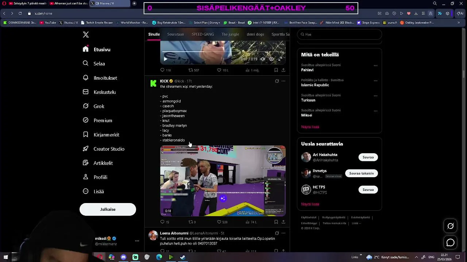Ask Grok about the KICK post
This screenshot has height=262, width=467.
pyautogui.click(x=277, y=81)
